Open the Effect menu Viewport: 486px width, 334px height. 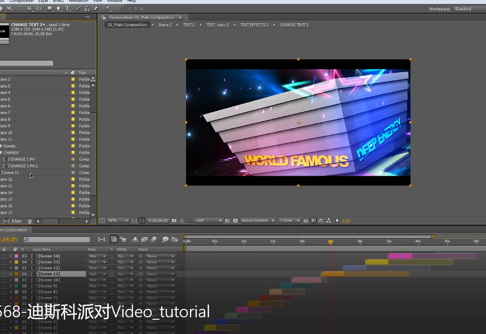tap(58, 1)
